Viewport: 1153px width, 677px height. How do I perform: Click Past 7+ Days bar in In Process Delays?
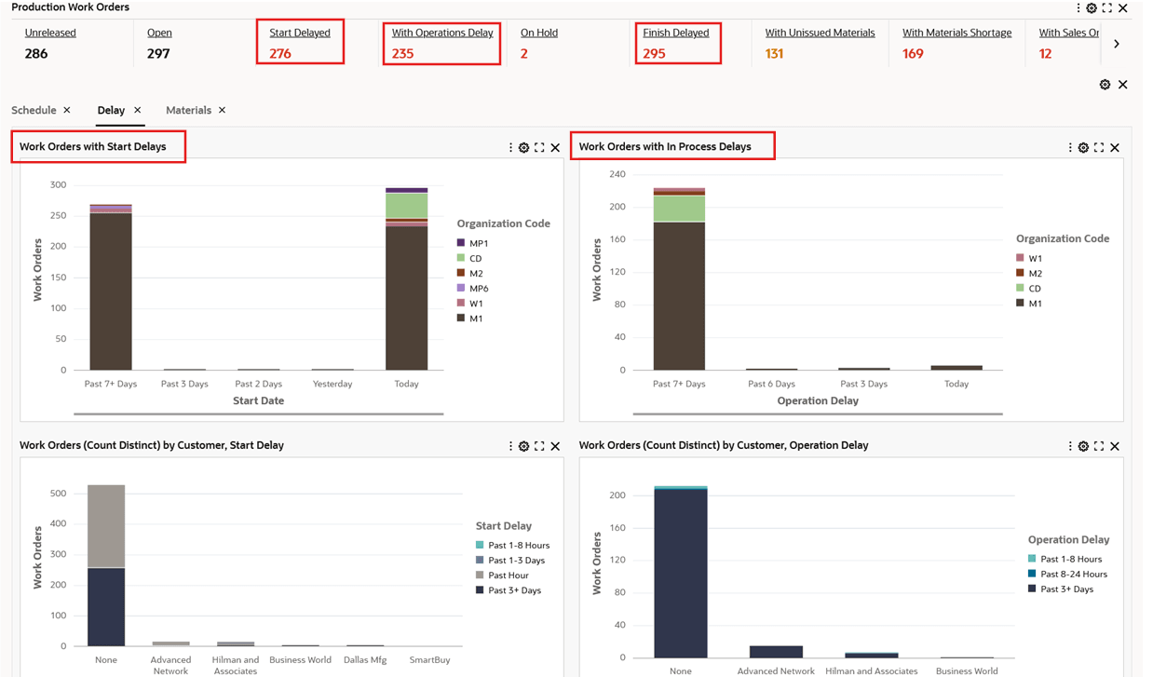pyautogui.click(x=679, y=279)
